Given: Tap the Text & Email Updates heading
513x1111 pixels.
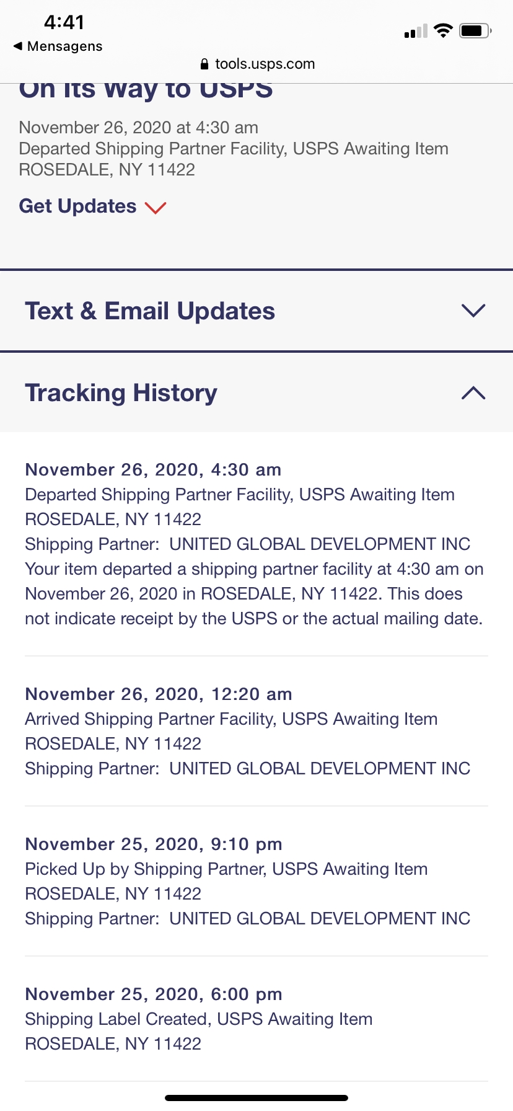Looking at the screenshot, I should [x=150, y=311].
